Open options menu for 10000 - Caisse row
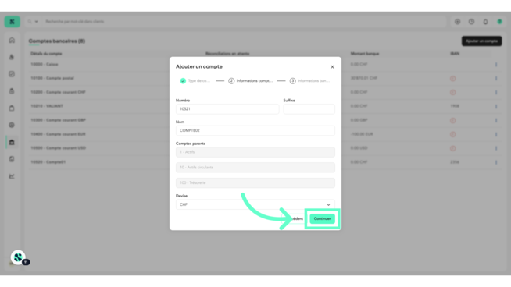Image resolution: width=511 pixels, height=287 pixels. [496, 65]
